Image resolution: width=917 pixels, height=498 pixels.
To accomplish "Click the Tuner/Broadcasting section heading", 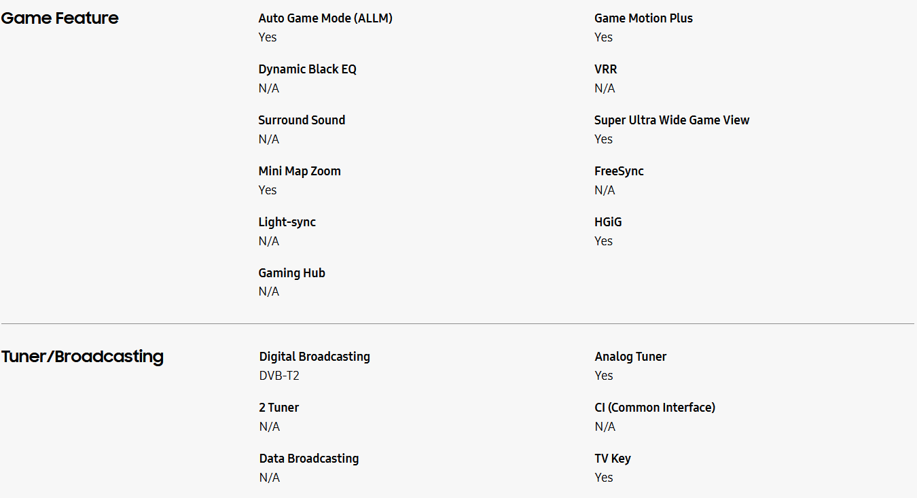I will tap(82, 357).
